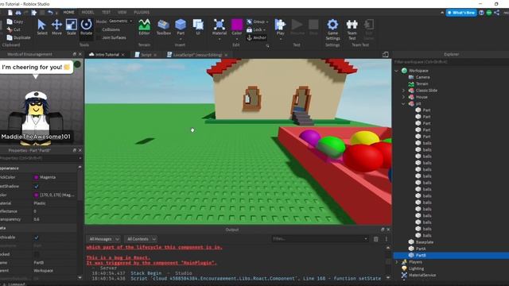
Task: Close the Properties panel
Action: [x=80, y=150]
